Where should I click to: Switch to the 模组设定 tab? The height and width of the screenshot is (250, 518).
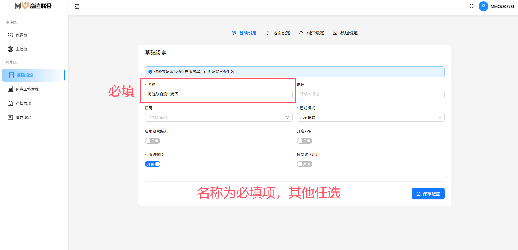point(345,33)
